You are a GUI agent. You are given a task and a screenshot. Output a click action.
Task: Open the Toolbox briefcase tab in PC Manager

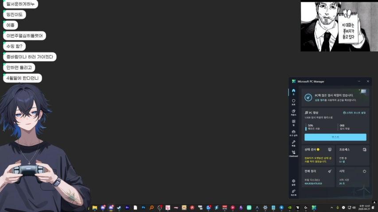click(293, 133)
